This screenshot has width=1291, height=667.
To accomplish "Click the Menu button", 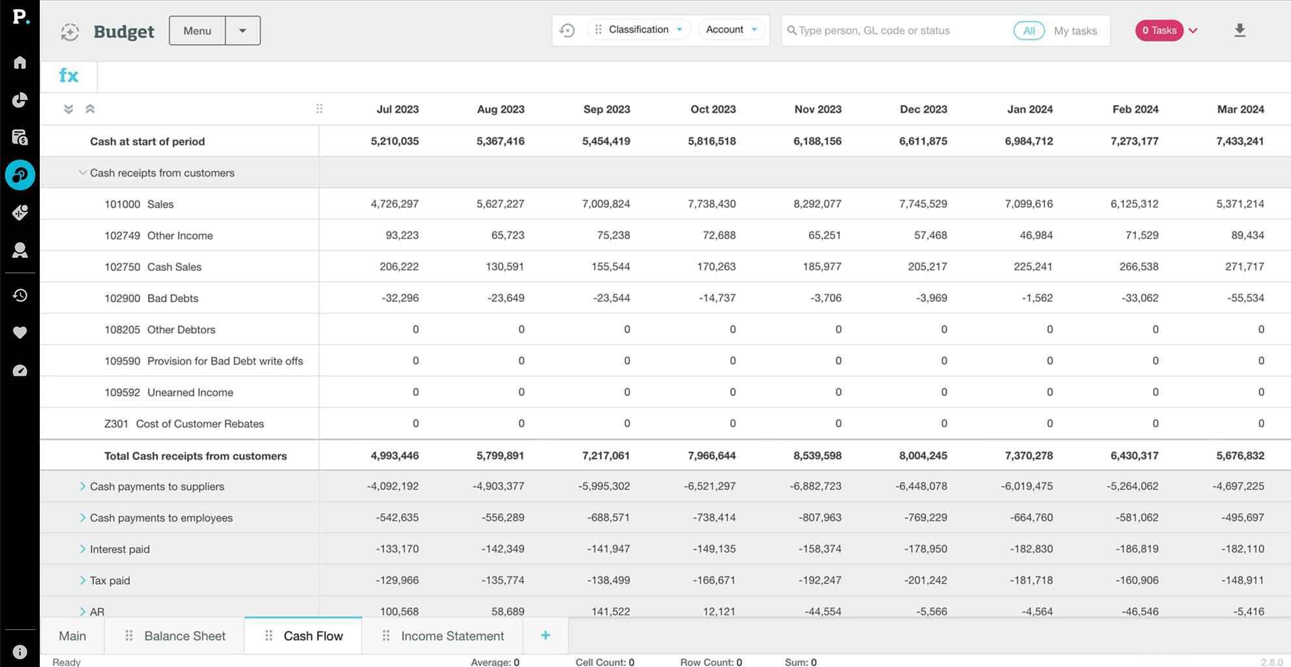I will tap(197, 31).
